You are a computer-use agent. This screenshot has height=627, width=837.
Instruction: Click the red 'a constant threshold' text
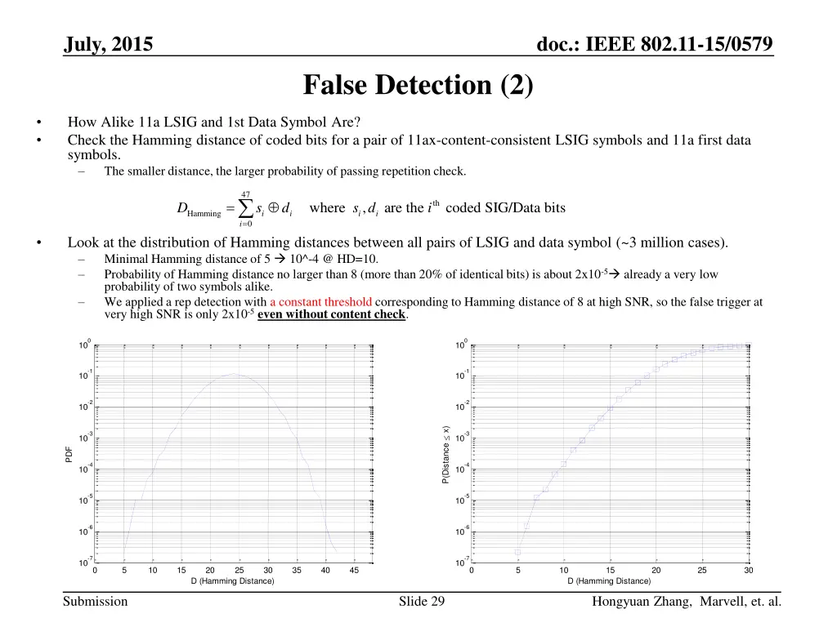click(x=320, y=302)
